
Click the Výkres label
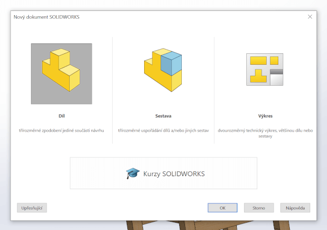(265, 116)
